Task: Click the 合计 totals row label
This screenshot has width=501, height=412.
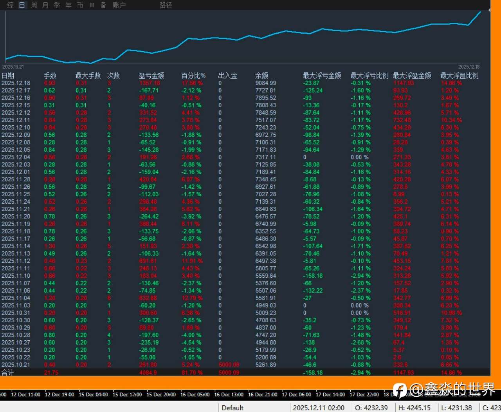Action: pyautogui.click(x=7, y=372)
